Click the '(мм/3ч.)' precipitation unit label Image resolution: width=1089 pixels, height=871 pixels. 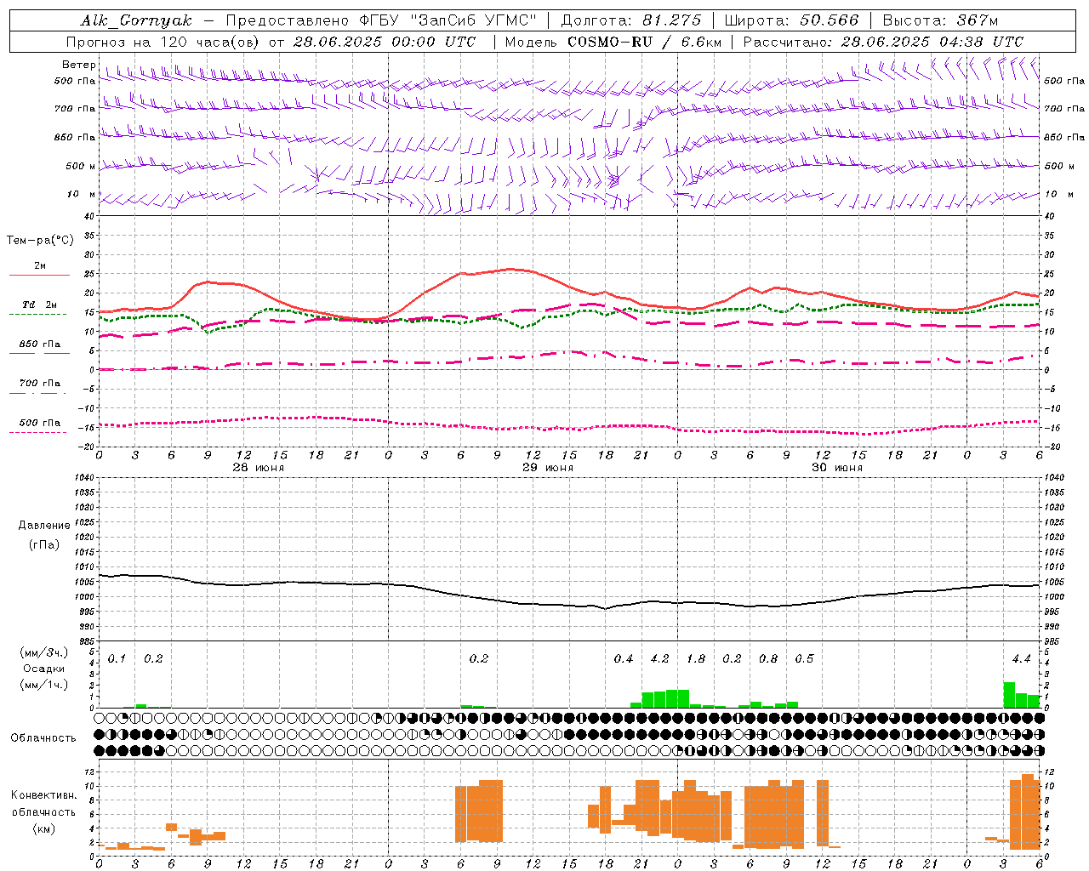pos(44,652)
